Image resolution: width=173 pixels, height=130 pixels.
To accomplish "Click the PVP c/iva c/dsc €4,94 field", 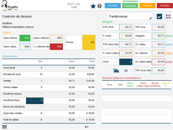I will [158, 70].
